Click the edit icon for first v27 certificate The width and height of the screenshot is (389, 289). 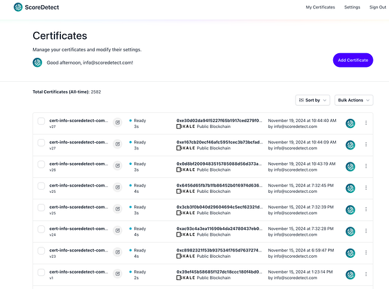[x=117, y=123]
